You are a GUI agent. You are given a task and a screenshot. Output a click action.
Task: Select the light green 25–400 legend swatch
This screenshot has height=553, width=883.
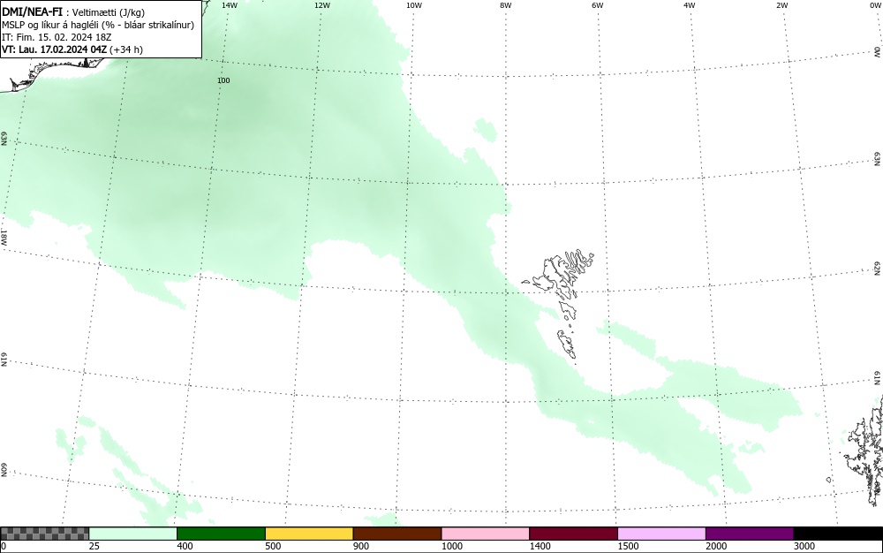[x=133, y=534]
